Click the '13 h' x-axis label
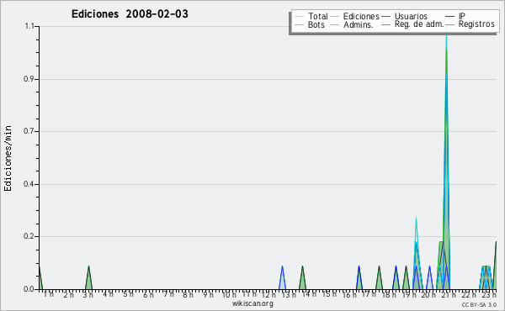 coord(289,294)
